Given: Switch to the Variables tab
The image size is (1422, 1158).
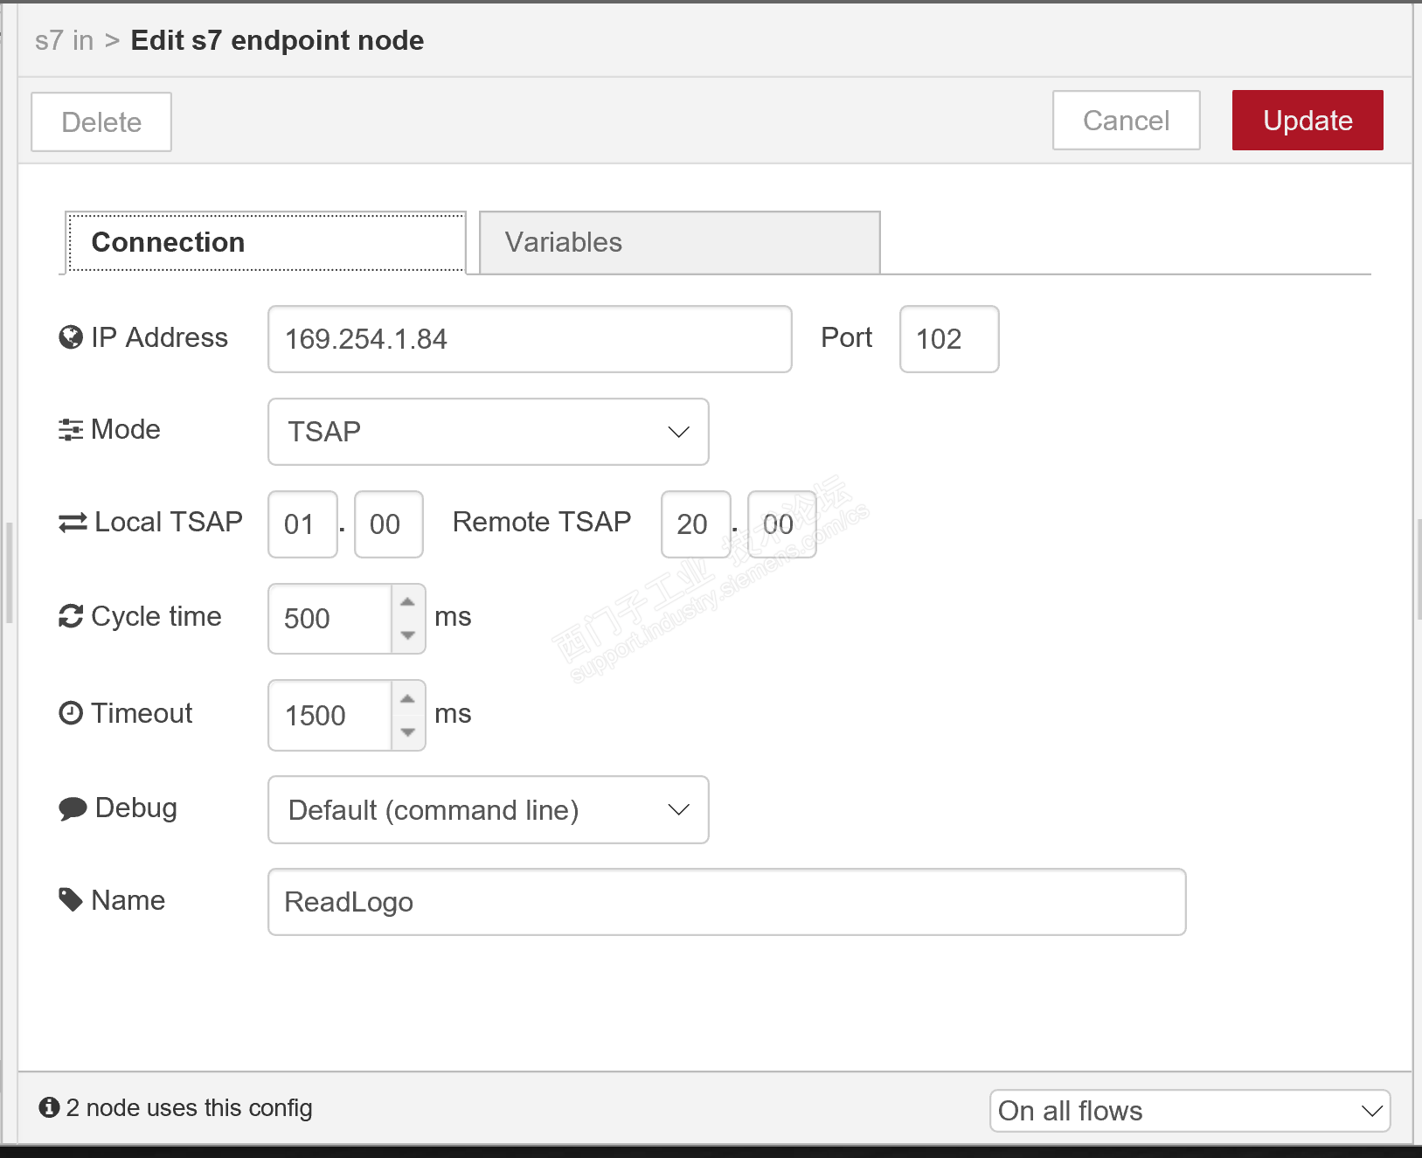Looking at the screenshot, I should click(679, 242).
